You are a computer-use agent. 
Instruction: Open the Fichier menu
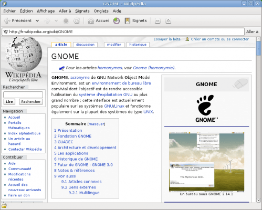pyautogui.click(x=9, y=11)
